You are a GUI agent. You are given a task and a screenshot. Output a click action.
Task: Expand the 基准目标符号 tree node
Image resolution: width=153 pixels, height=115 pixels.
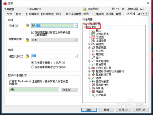click(89, 75)
